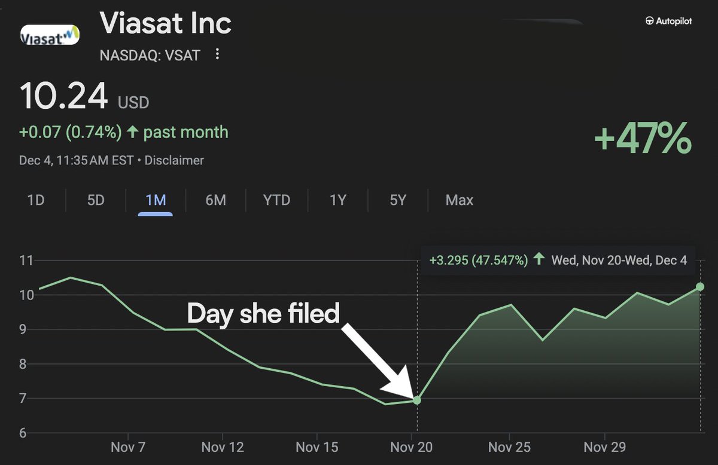Click the +3.295 (47.547%) tooltip
Viewport: 718px width, 465px height.
click(558, 260)
